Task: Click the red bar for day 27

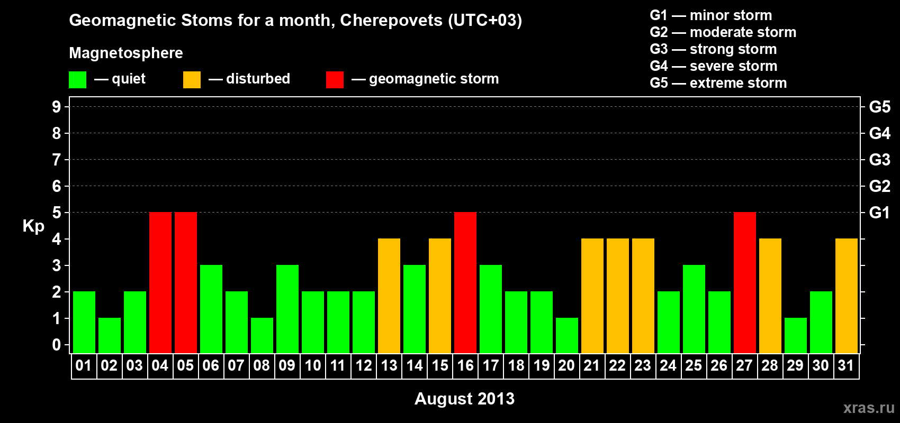Action: click(745, 283)
